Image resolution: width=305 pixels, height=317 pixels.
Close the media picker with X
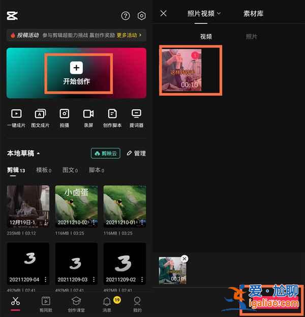click(163, 13)
